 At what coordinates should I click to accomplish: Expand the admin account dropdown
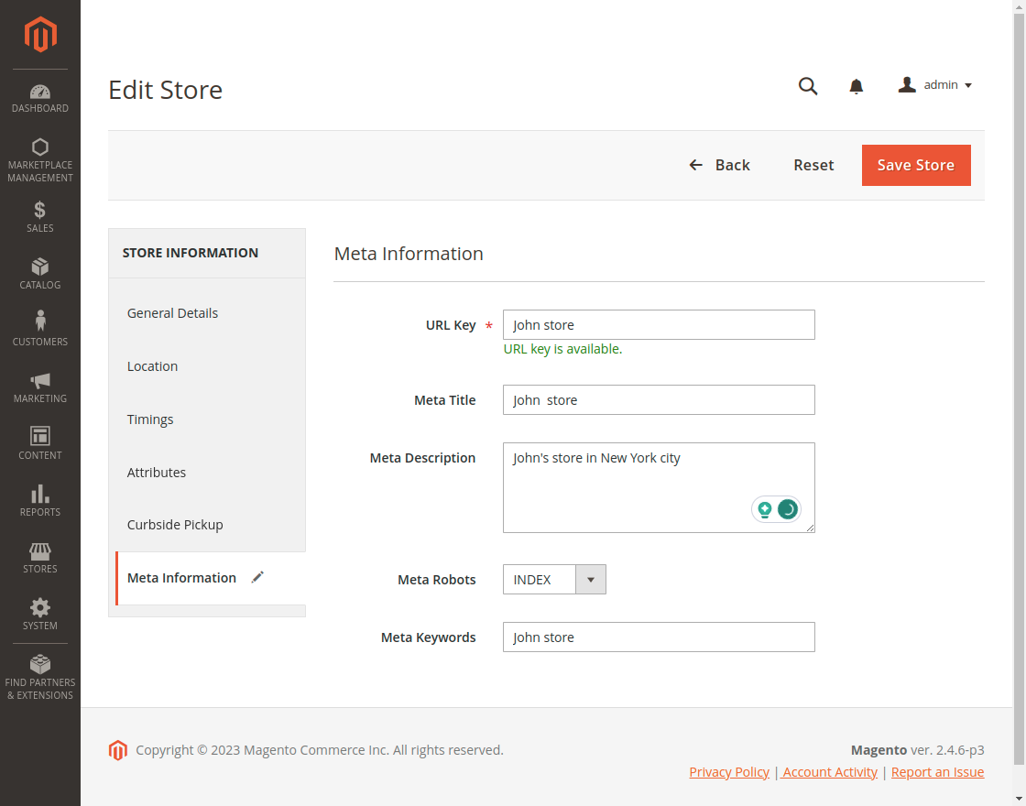(x=934, y=85)
